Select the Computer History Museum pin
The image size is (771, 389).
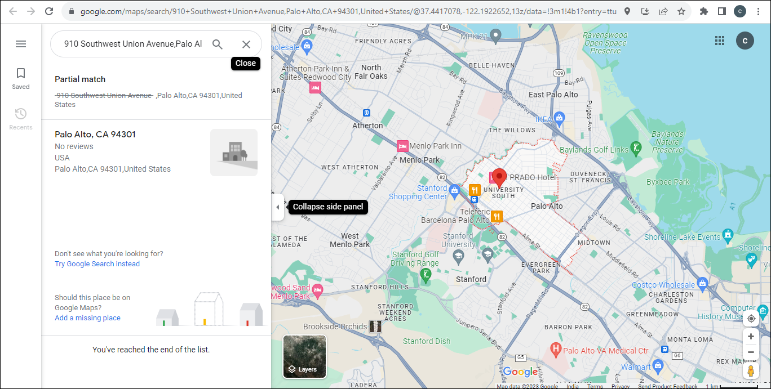pos(763,310)
